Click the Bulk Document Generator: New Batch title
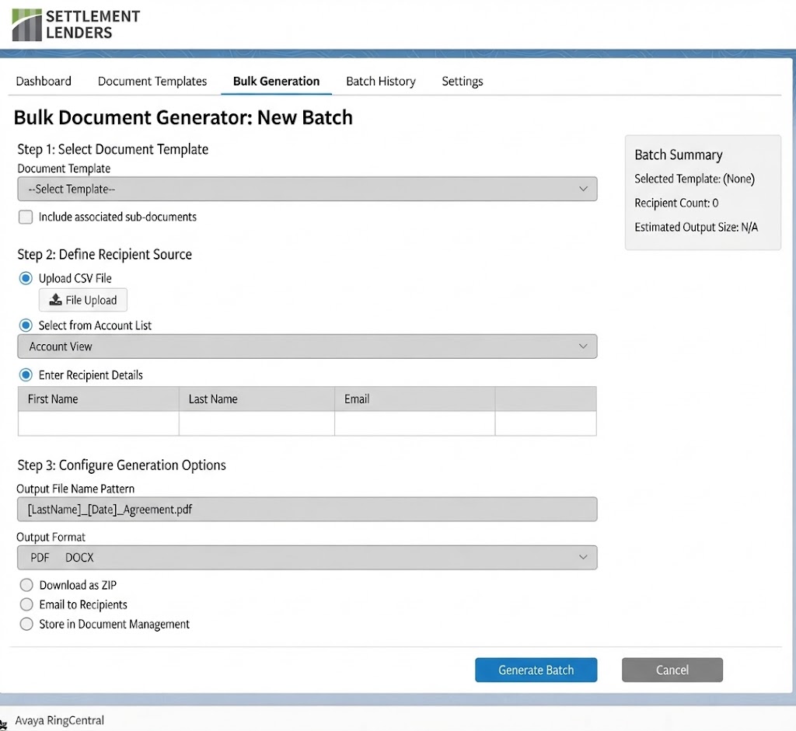This screenshot has width=796, height=731. pyautogui.click(x=183, y=118)
